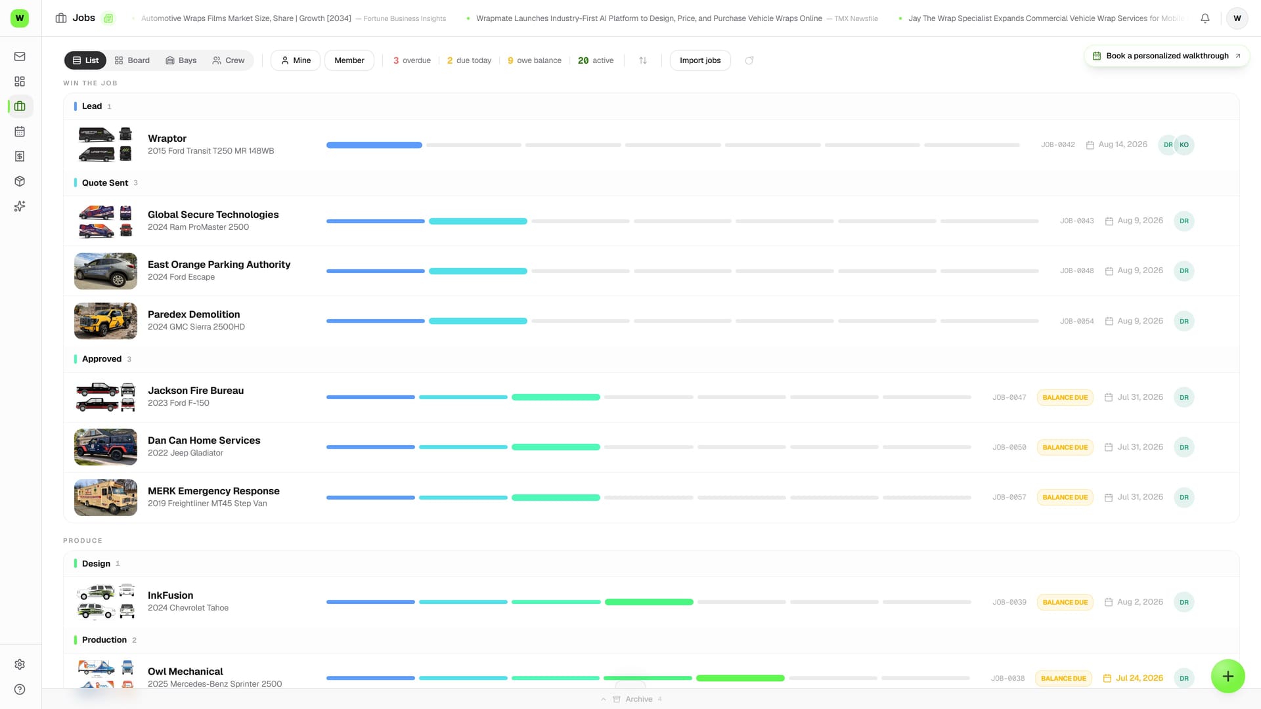Viewport: 1261px width, 709px height.
Task: Open the calendar icon in sidebar
Action: point(20,131)
